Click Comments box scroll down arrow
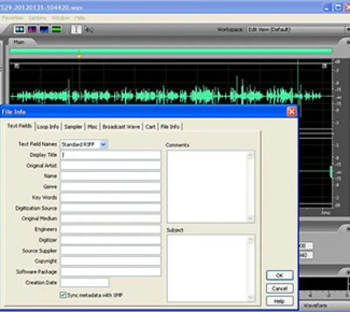 point(250,218)
